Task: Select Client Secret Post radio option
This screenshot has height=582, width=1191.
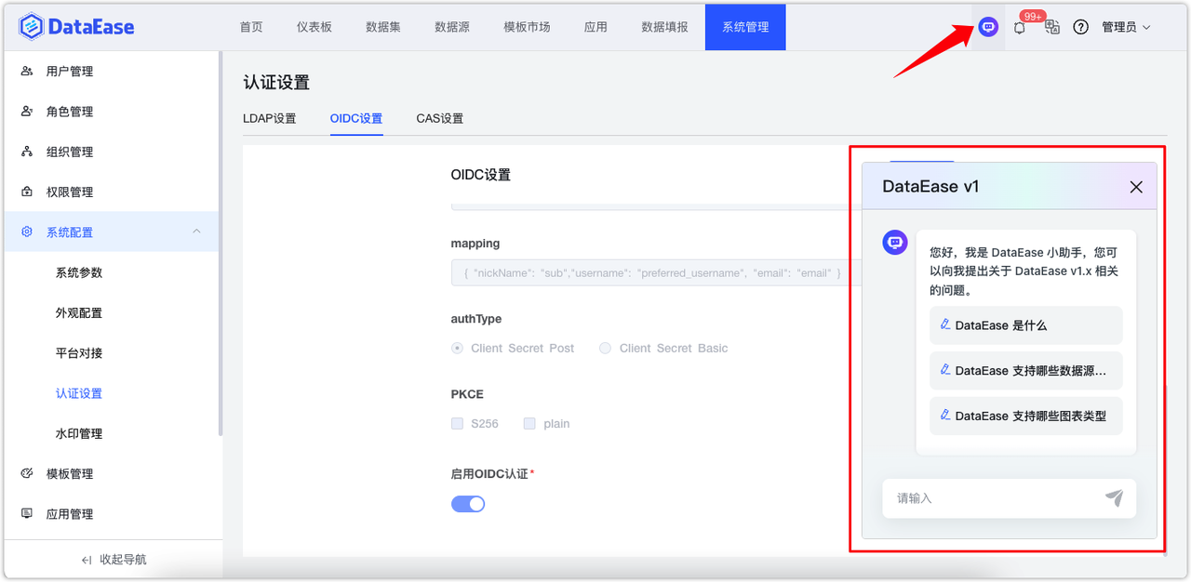Action: click(457, 348)
